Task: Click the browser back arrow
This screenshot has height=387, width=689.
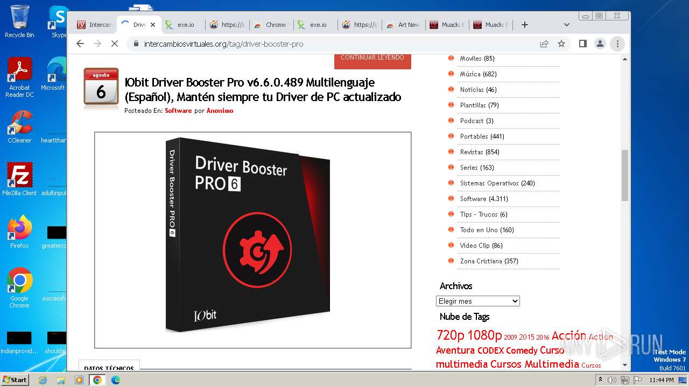Action: click(80, 44)
